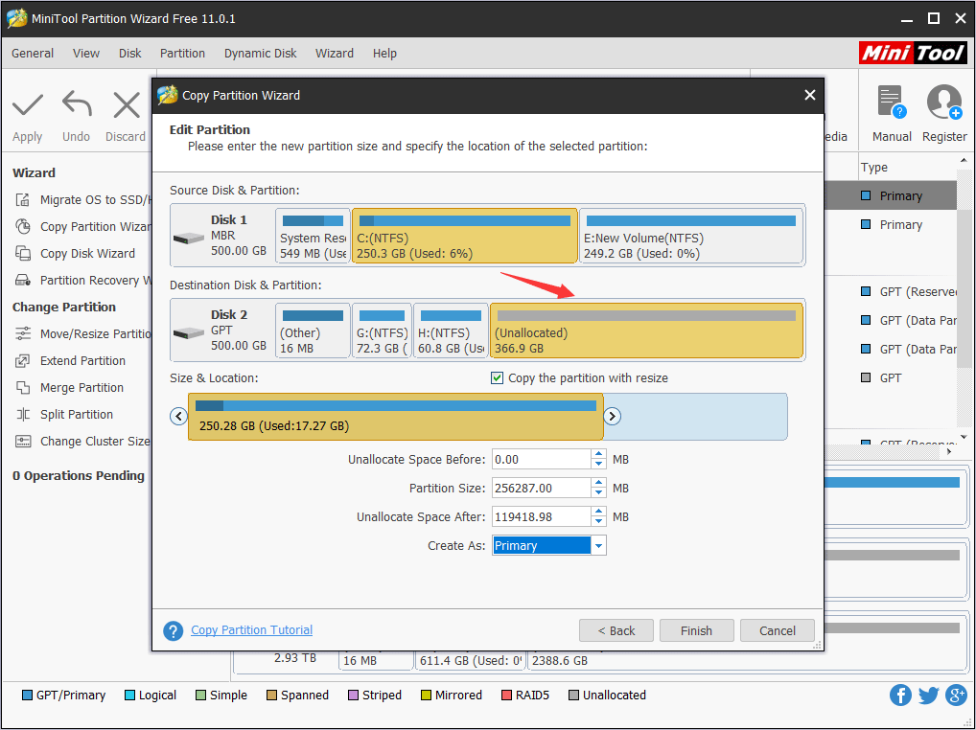Open the Copy Partition Tutorial link
This screenshot has width=976, height=730.
[x=251, y=630]
